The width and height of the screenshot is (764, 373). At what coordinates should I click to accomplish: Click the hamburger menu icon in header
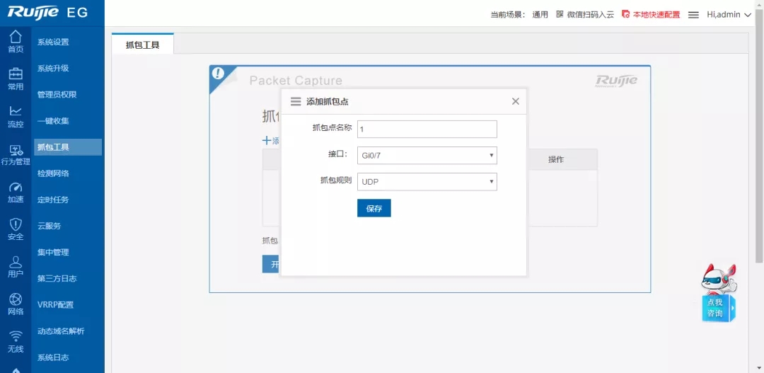693,14
